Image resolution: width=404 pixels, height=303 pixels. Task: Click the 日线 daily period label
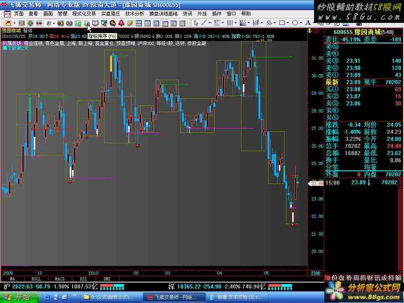point(316,273)
